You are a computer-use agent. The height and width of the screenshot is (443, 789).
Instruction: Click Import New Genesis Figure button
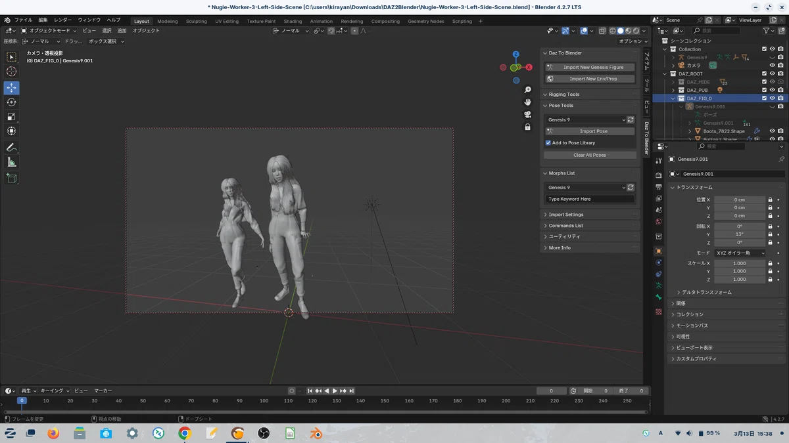[x=590, y=67]
